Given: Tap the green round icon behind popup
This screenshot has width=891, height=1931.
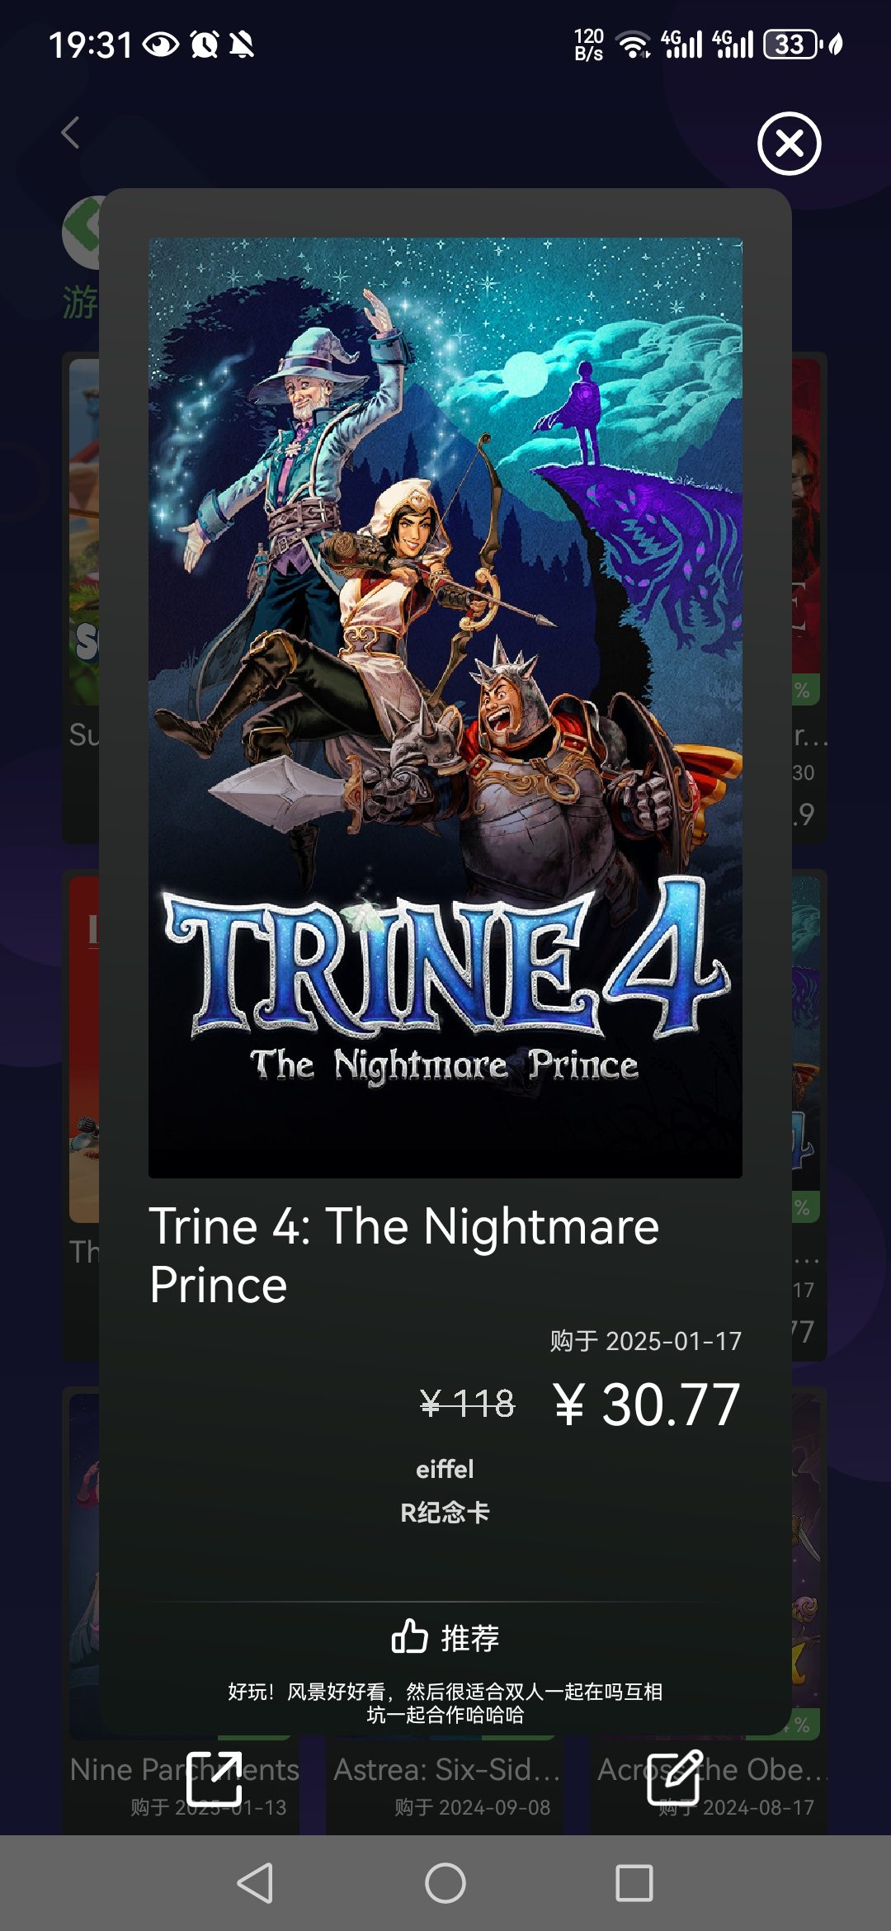Looking at the screenshot, I should [x=82, y=233].
